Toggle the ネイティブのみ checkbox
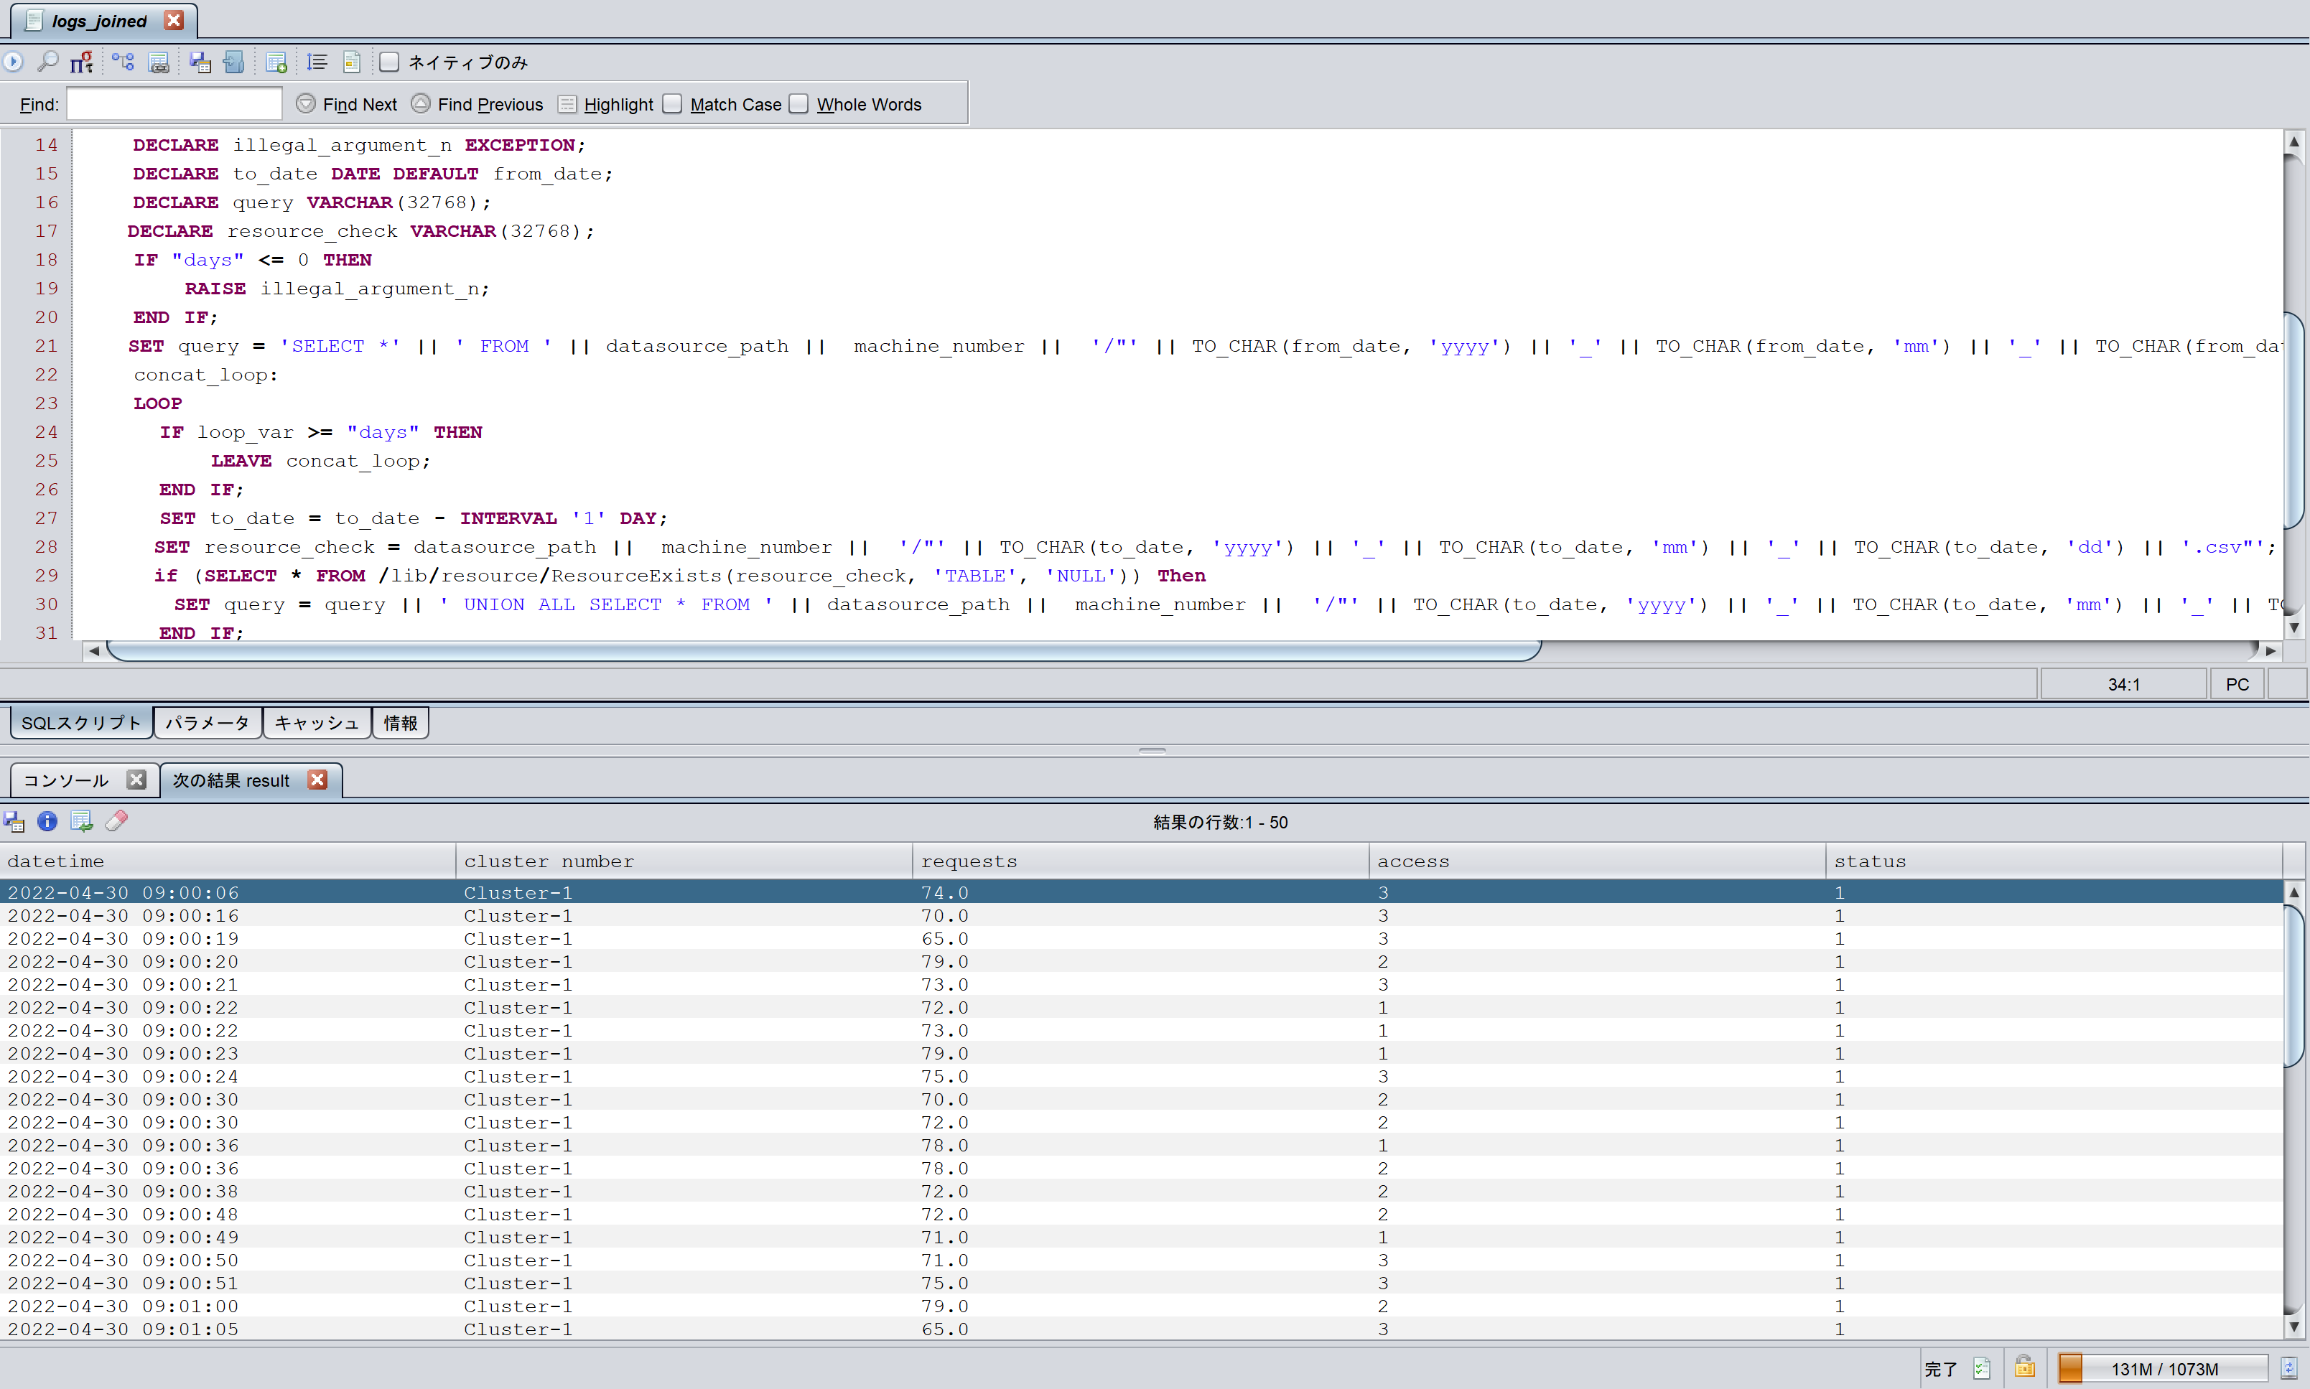2310x1389 pixels. tap(389, 62)
